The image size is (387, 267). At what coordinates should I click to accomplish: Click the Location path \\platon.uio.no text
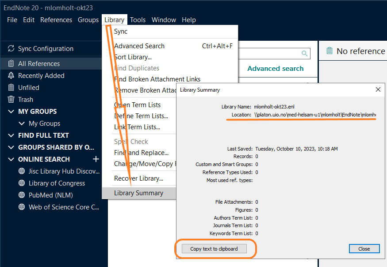pos(315,115)
